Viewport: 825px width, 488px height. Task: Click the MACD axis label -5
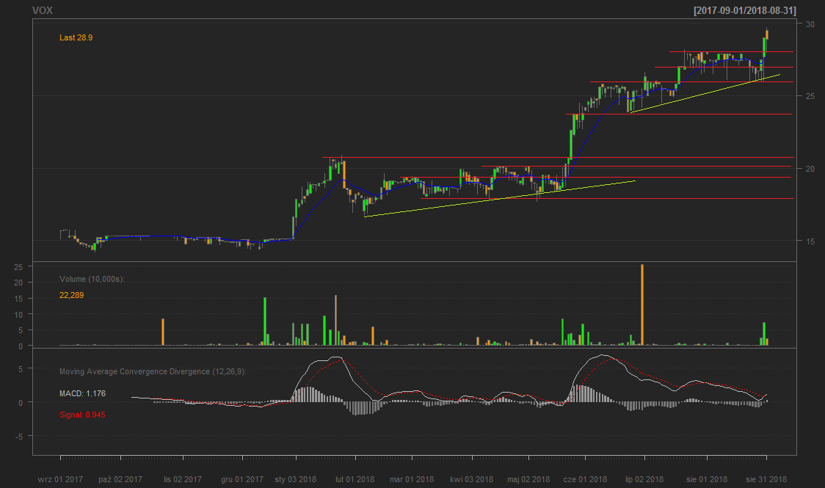pos(19,437)
